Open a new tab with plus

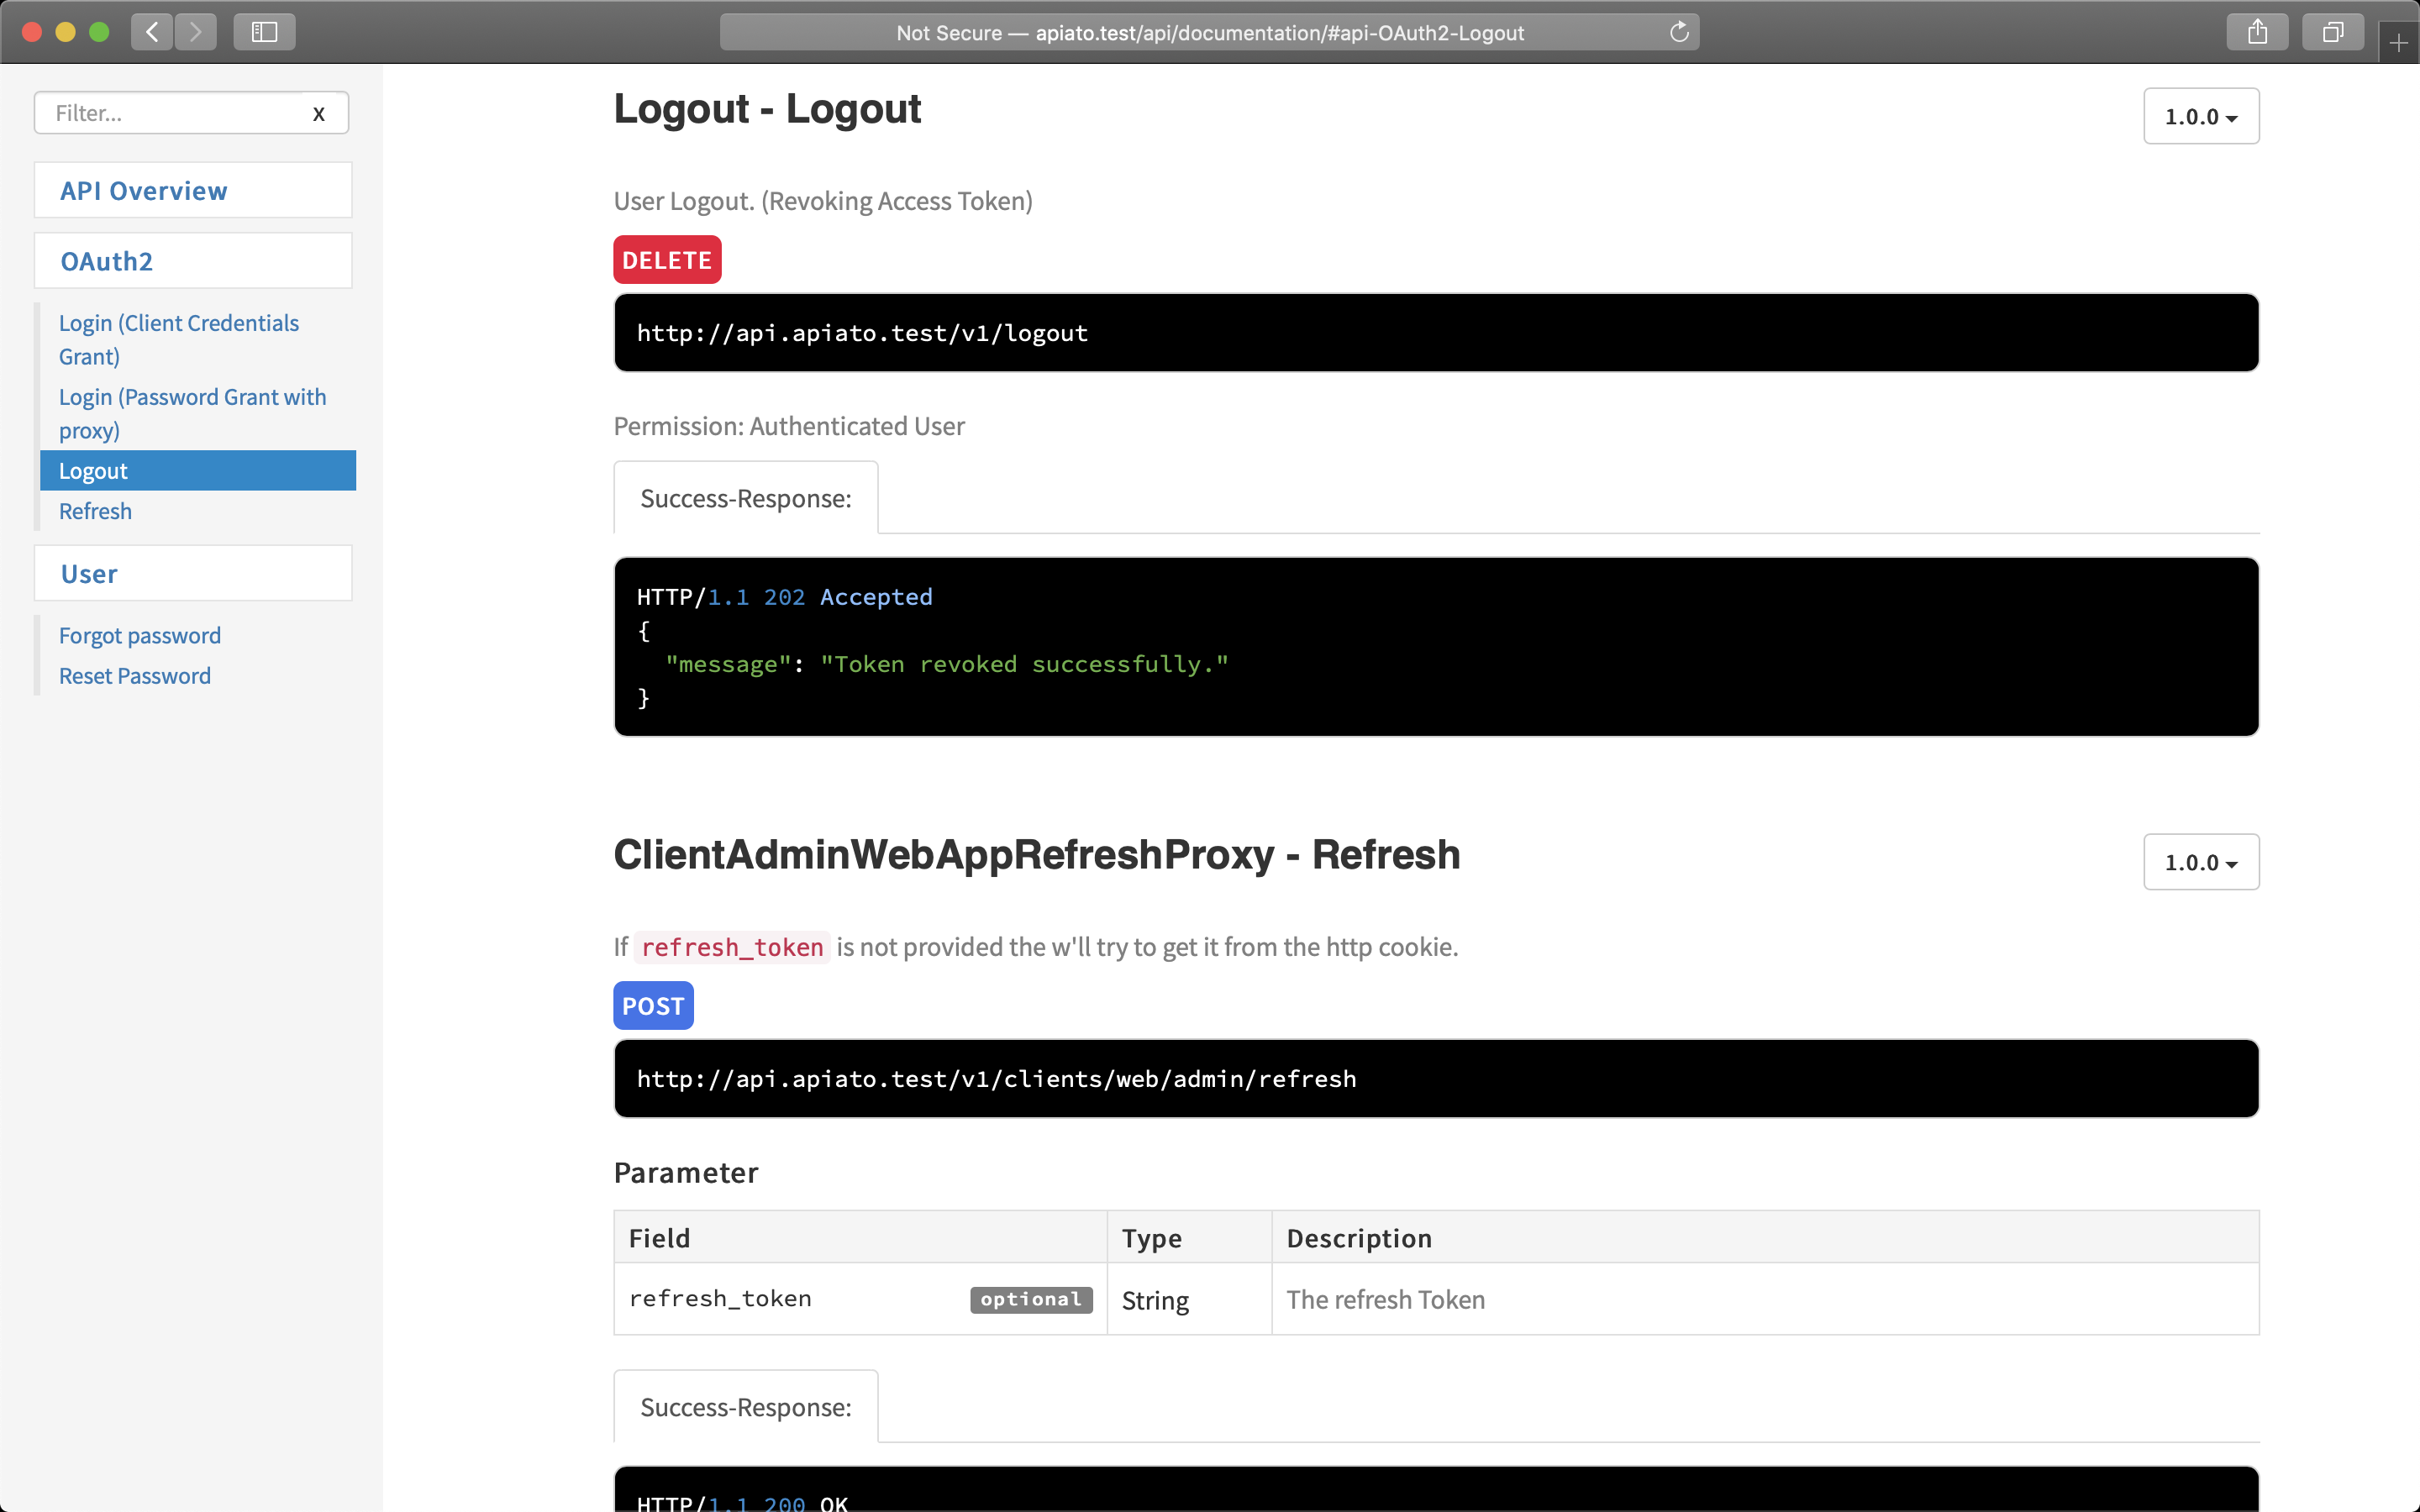(2398, 43)
